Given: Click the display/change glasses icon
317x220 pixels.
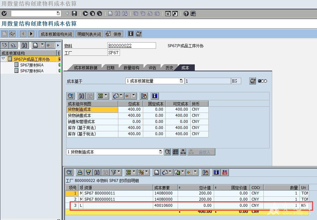Looking at the screenshot, I should point(12,34).
